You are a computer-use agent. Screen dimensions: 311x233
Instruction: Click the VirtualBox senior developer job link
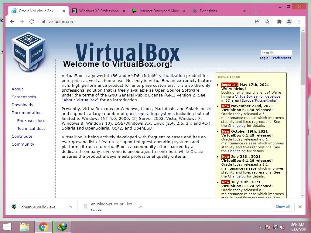(x=258, y=96)
